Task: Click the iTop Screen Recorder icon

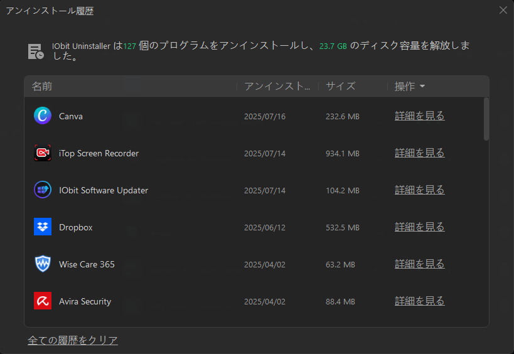Action: tap(43, 153)
